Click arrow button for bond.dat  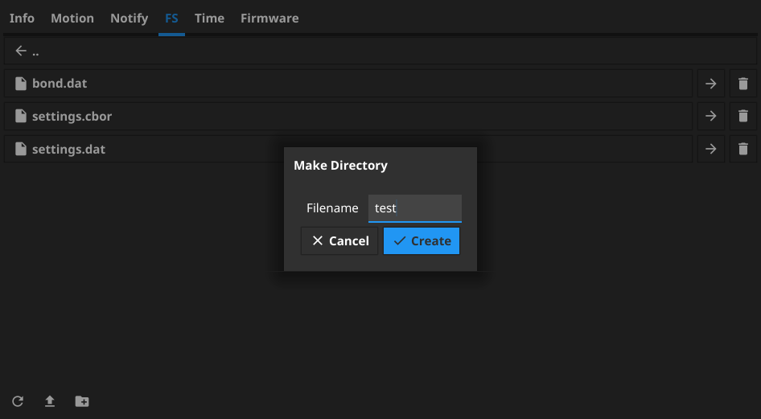pyautogui.click(x=710, y=84)
